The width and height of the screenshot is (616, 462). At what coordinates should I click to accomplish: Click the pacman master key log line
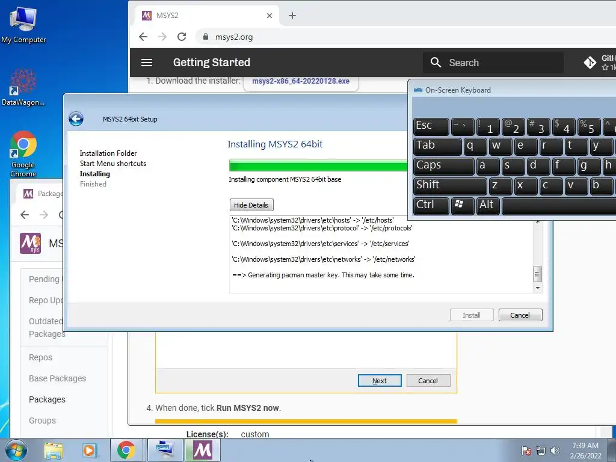(323, 275)
